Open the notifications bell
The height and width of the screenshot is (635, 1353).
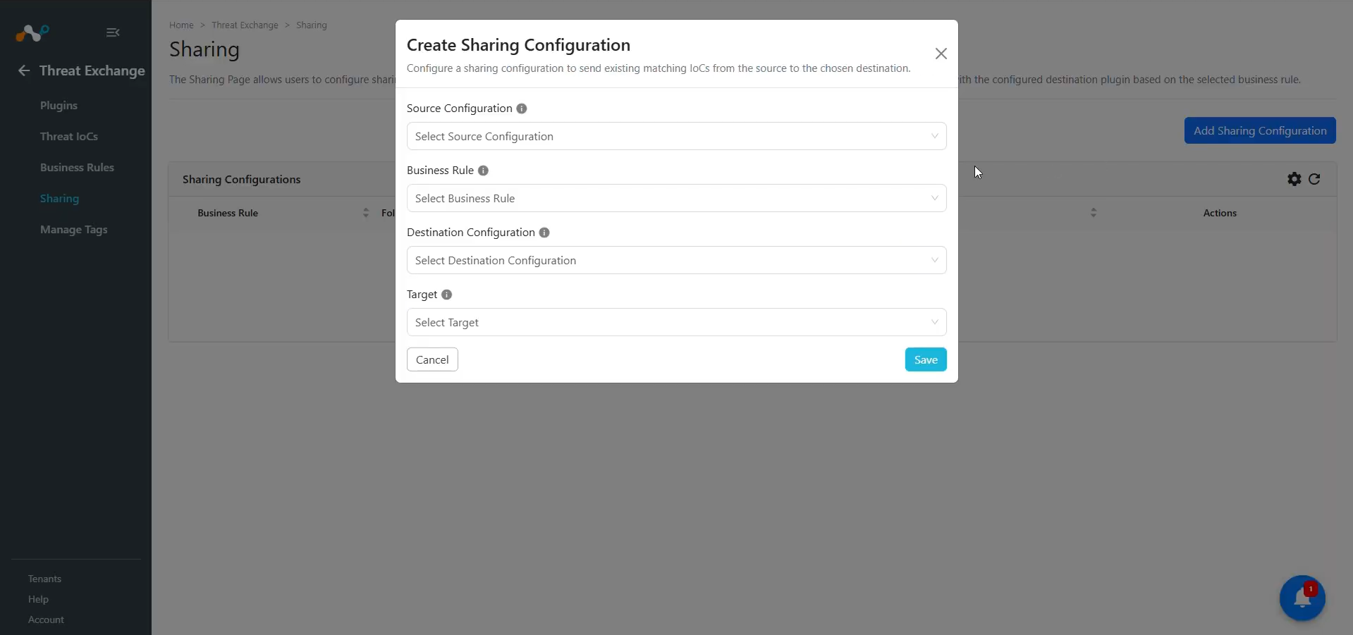tap(1302, 598)
